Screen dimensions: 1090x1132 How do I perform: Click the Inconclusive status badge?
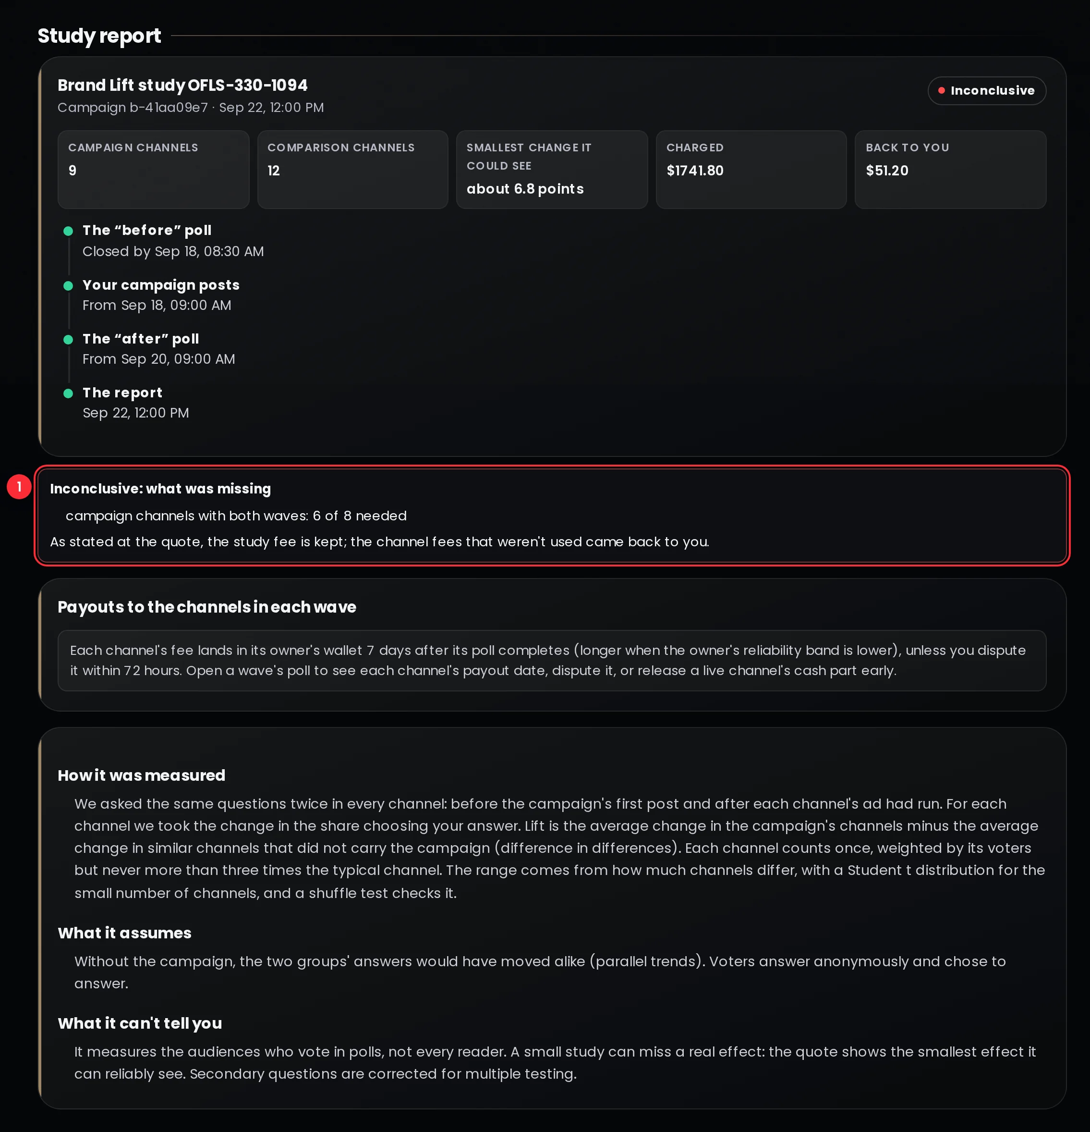(987, 91)
